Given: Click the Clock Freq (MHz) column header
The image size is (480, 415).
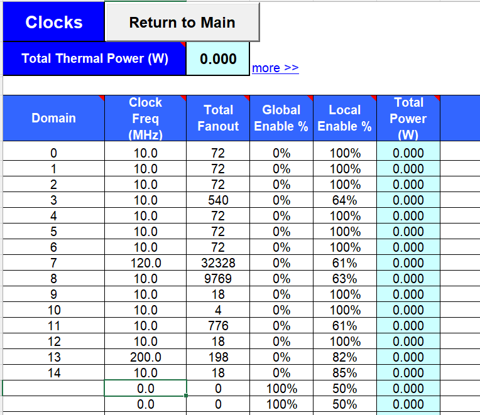Looking at the screenshot, I should [x=145, y=118].
